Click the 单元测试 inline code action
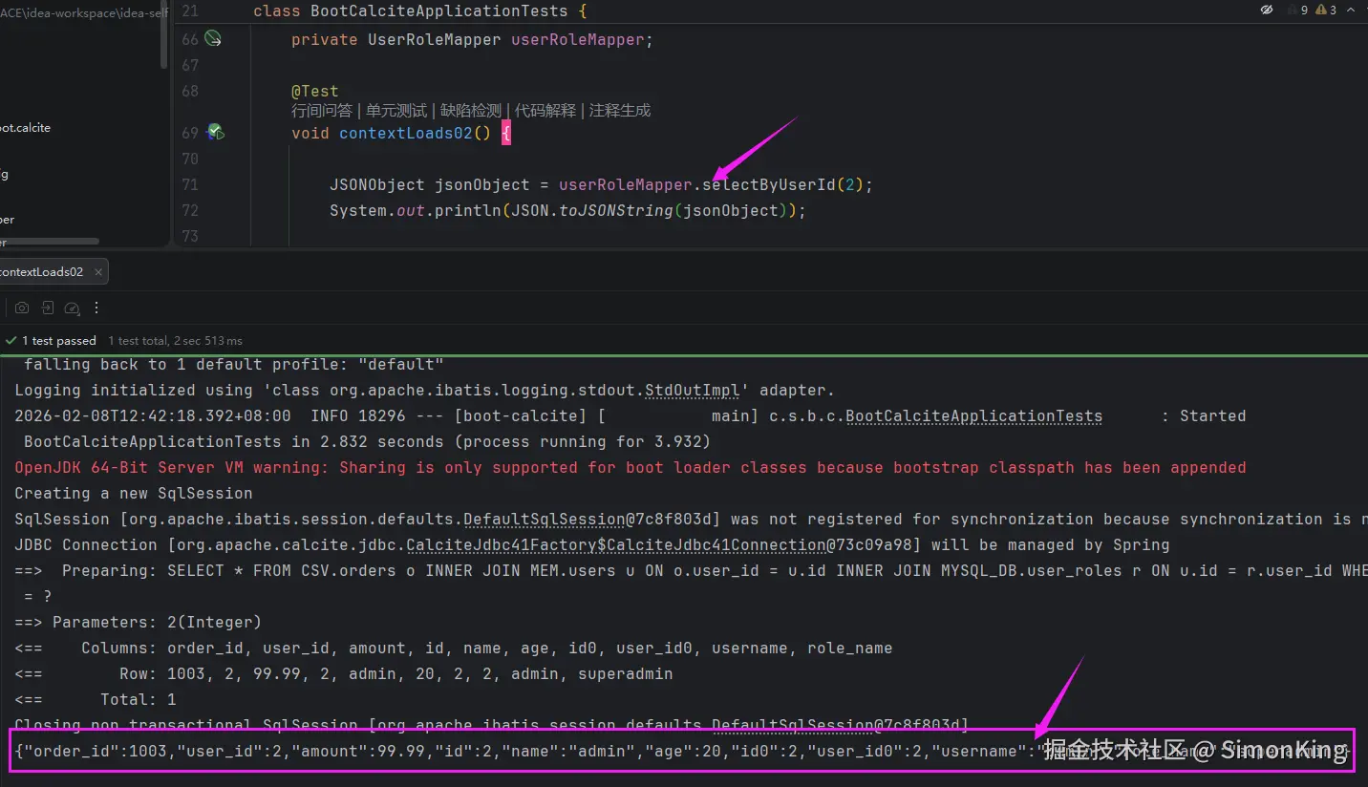 tap(396, 111)
